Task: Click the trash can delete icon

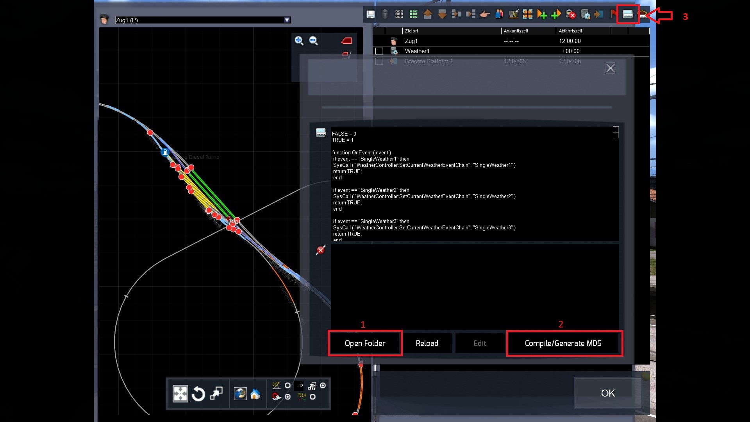Action: coord(385,14)
